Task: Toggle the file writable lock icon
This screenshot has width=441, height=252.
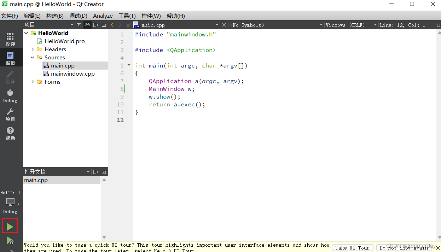Action: coord(128,25)
